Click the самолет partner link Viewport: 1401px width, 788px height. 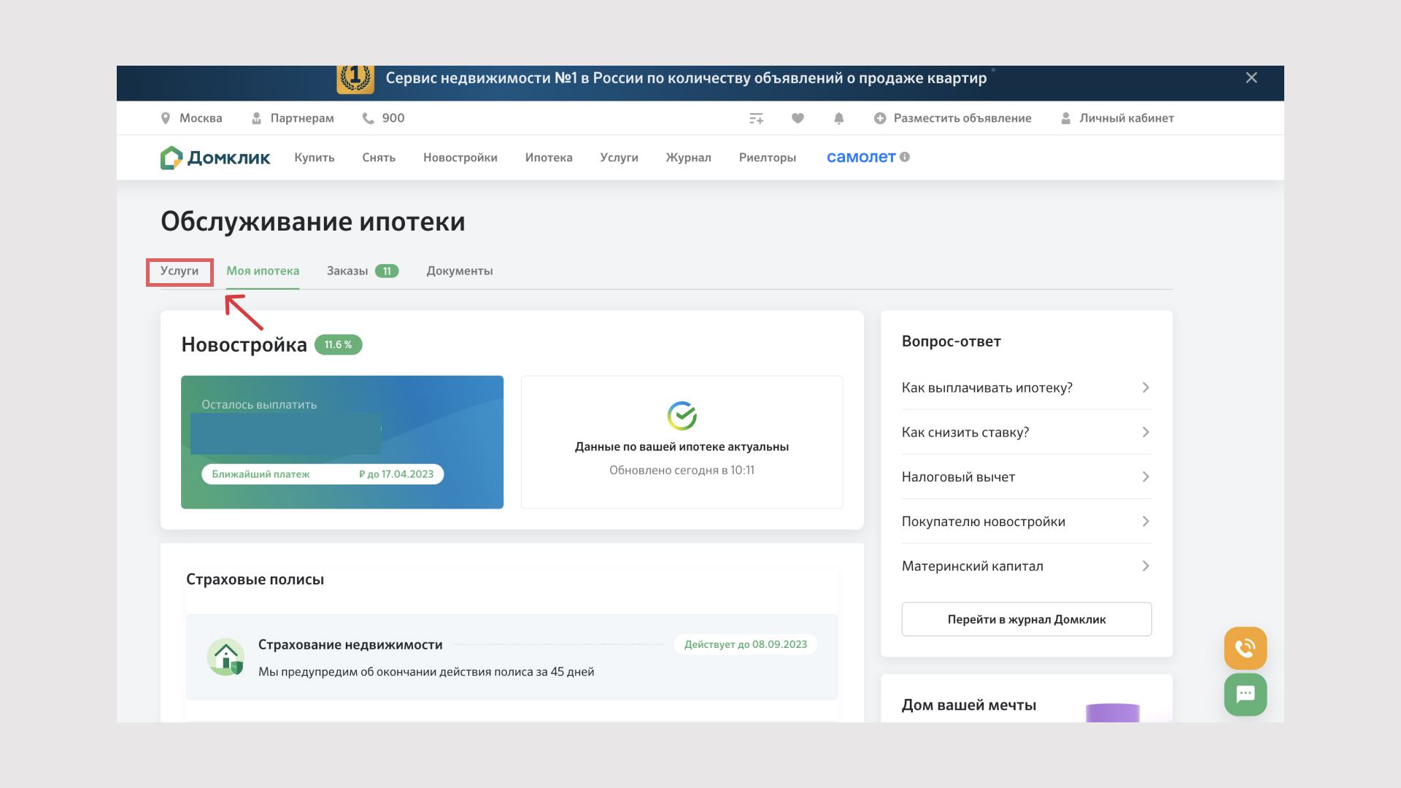coord(861,157)
